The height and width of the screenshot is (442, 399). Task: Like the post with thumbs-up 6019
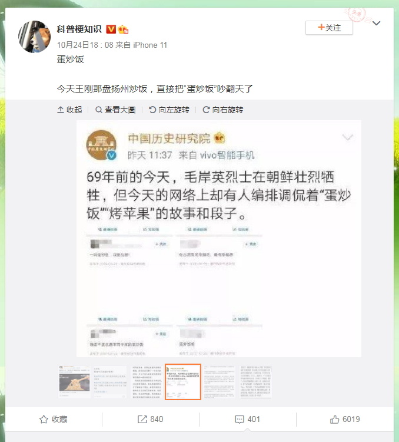coord(345,419)
